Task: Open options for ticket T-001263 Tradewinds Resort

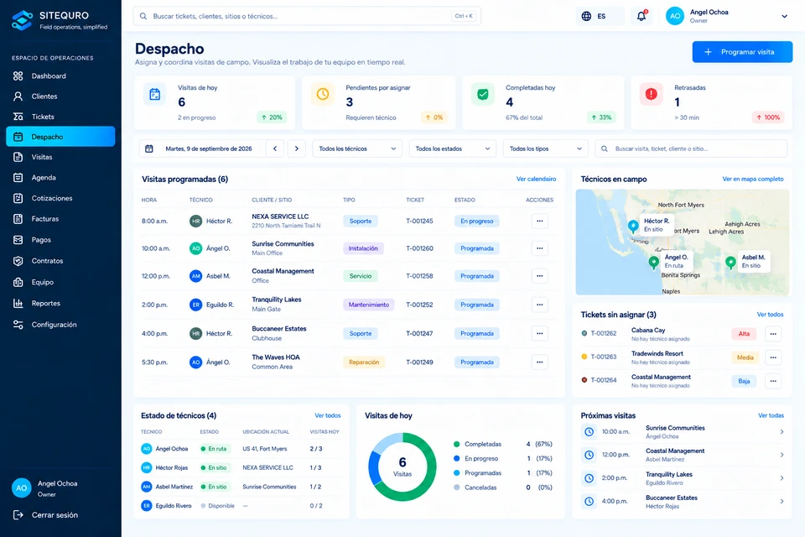Action: pyautogui.click(x=773, y=357)
